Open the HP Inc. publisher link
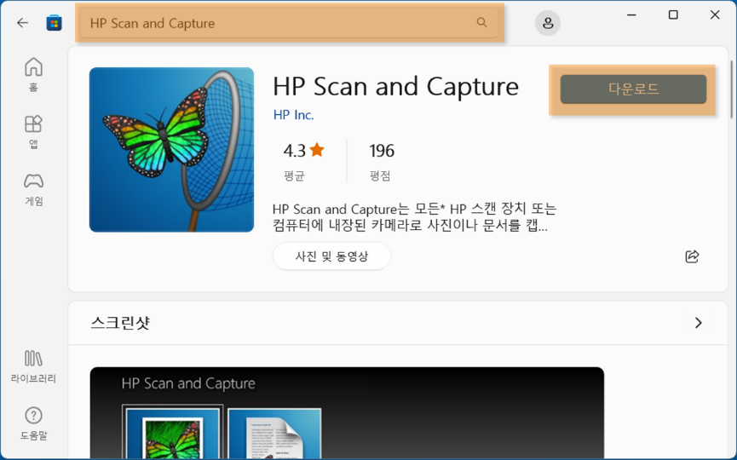The width and height of the screenshot is (737, 460). tap(293, 115)
